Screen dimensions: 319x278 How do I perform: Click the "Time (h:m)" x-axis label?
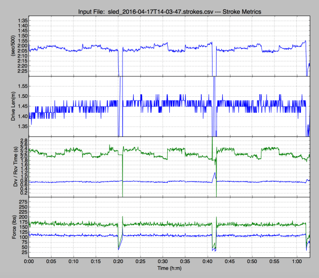click(x=169, y=269)
